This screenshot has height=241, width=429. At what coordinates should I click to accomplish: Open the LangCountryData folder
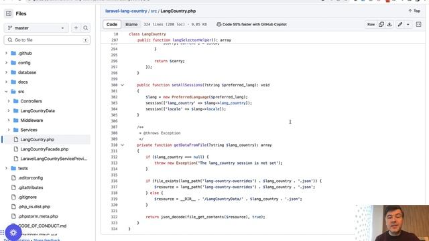click(x=38, y=110)
